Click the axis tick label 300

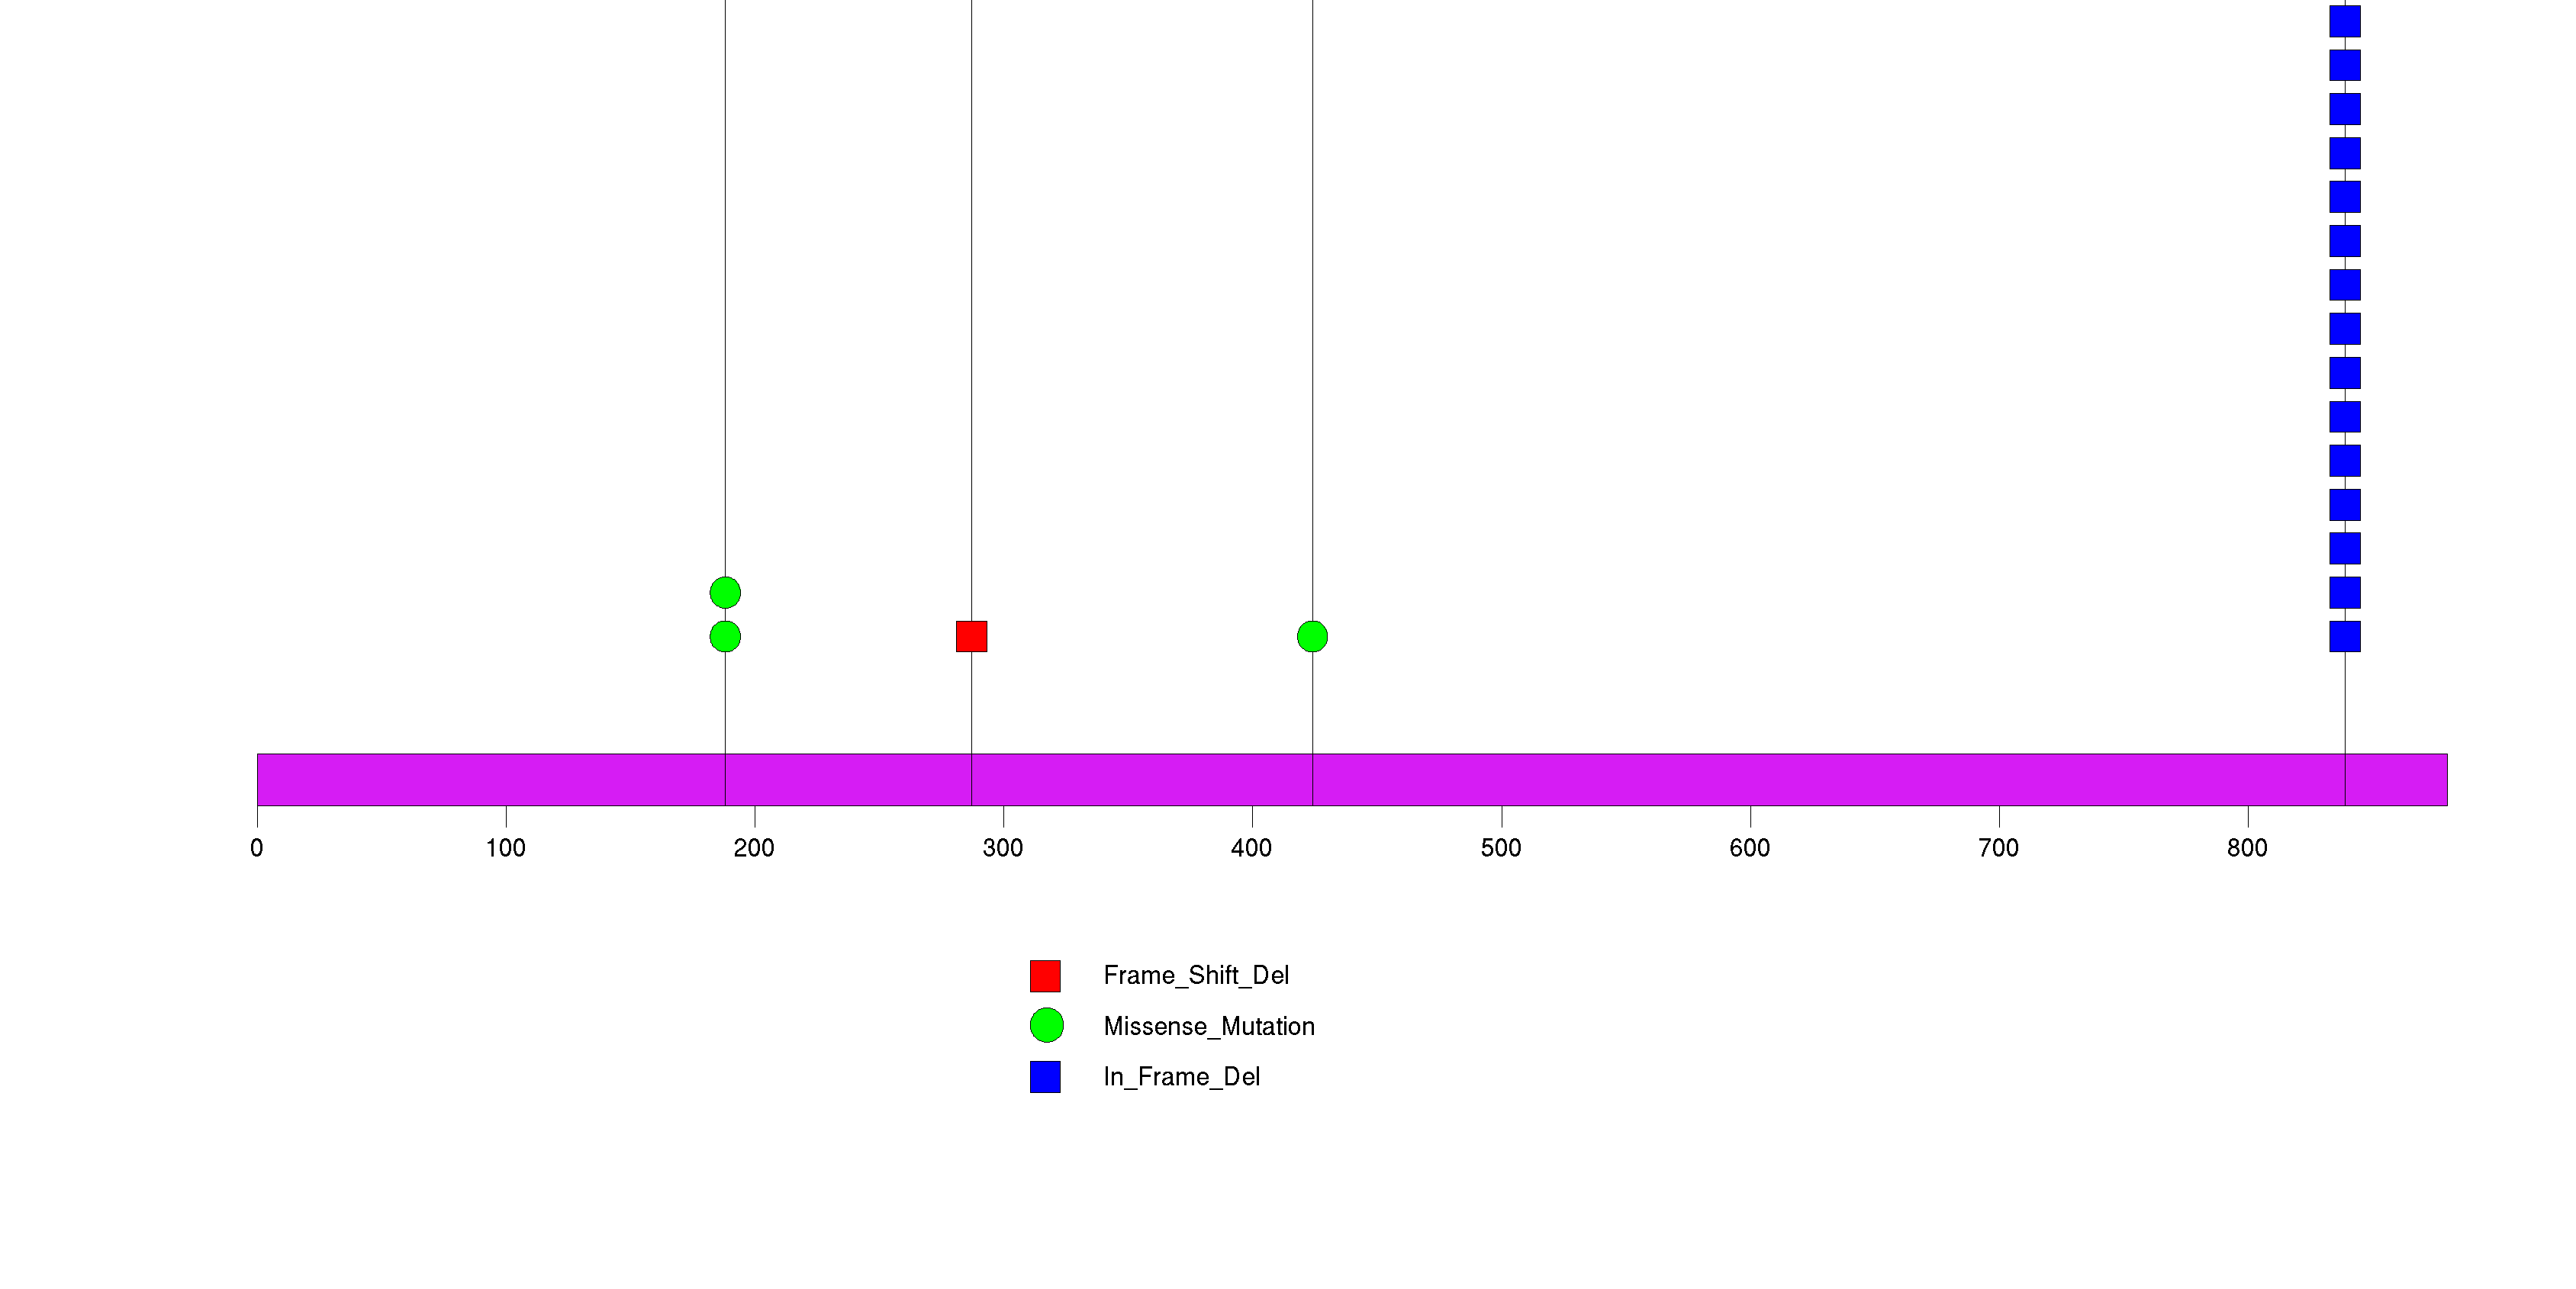pyautogui.click(x=1003, y=848)
